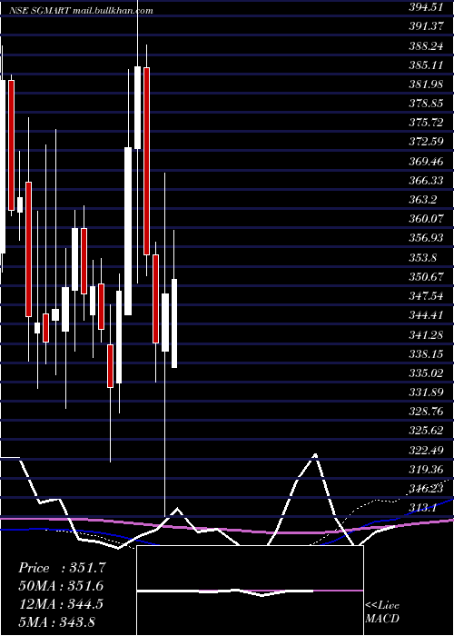Click the NSE SGMART mail.bullkhan.com title text
This screenshot has height=636, width=454.
pyautogui.click(x=81, y=11)
